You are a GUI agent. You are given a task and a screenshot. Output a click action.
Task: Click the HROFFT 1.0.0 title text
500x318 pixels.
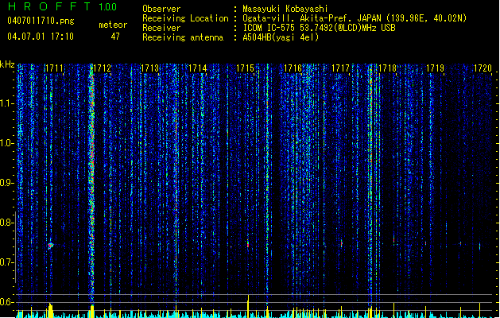pos(63,6)
